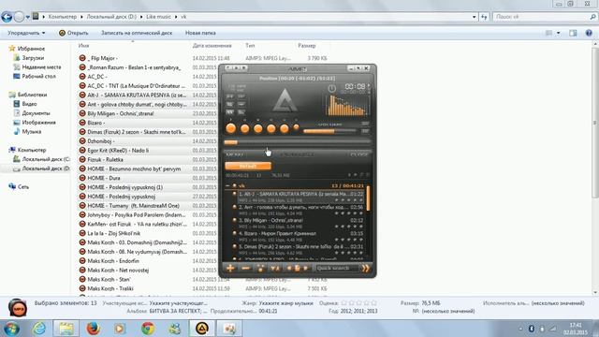Open playlist sorting menu icon in AIMP

coord(275,269)
